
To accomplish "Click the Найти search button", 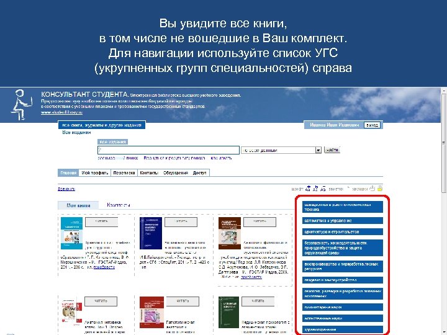I will (332, 150).
